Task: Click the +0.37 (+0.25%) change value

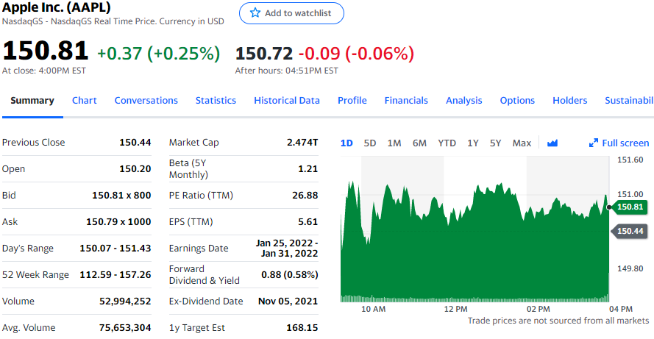Action: point(158,54)
